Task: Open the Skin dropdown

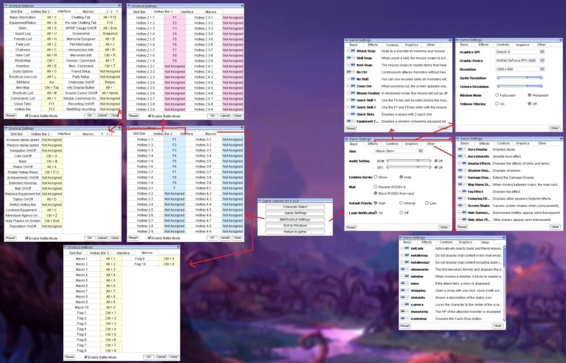Action: coord(420,151)
